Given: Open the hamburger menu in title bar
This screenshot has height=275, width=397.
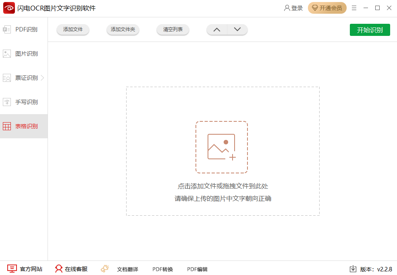Looking at the screenshot, I should click(354, 8).
